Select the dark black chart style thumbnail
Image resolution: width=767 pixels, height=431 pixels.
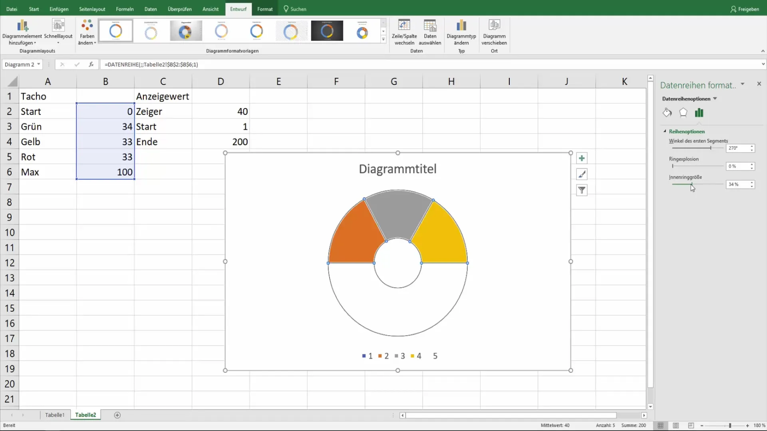click(327, 31)
